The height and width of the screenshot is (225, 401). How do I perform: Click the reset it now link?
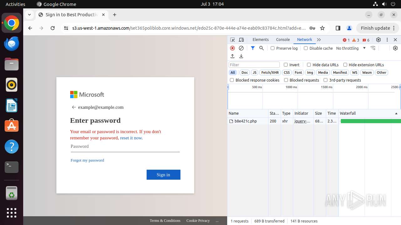pyautogui.click(x=131, y=138)
